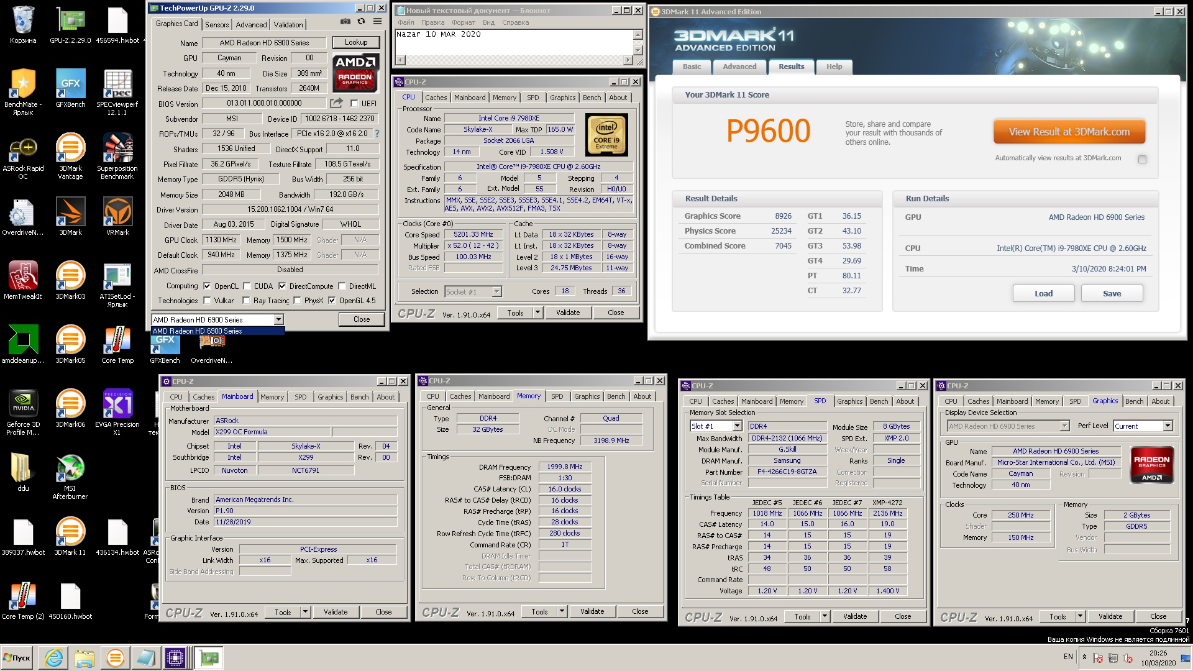1193x671 pixels.
Task: Toggle PhysX checkbox
Action: [x=297, y=300]
